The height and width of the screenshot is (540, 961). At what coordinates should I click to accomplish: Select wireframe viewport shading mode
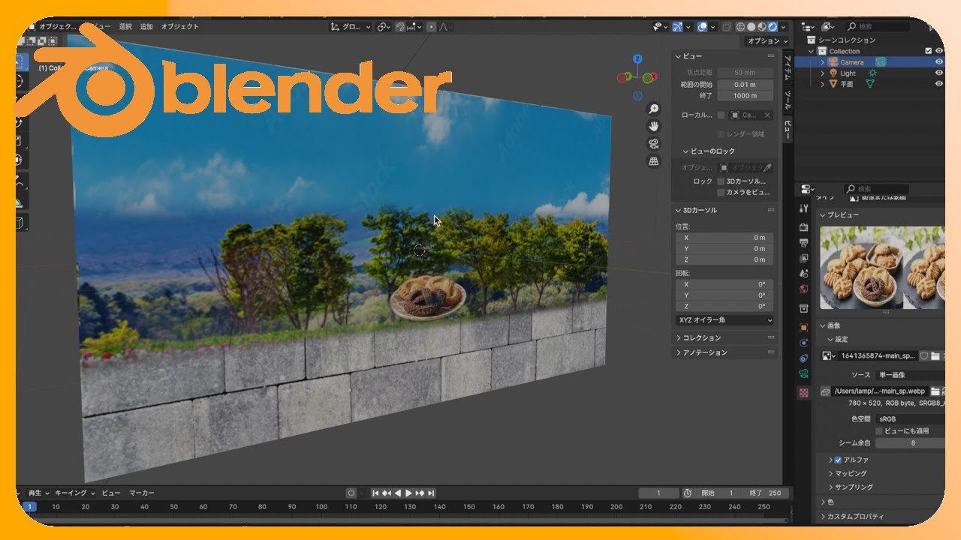(x=740, y=27)
